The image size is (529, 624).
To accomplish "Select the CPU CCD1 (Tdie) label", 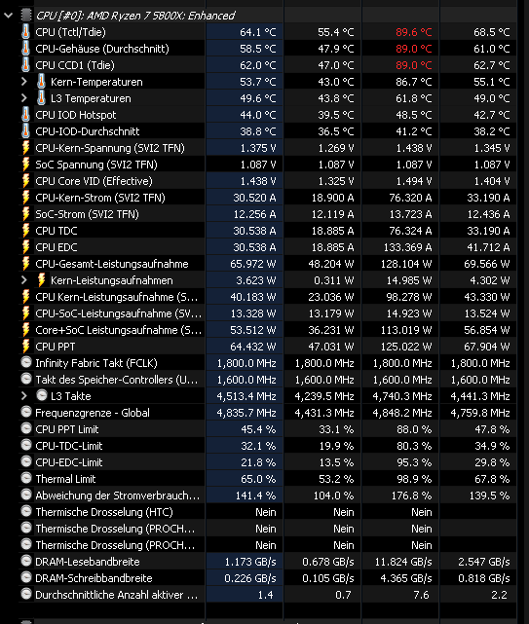I will [x=75, y=65].
